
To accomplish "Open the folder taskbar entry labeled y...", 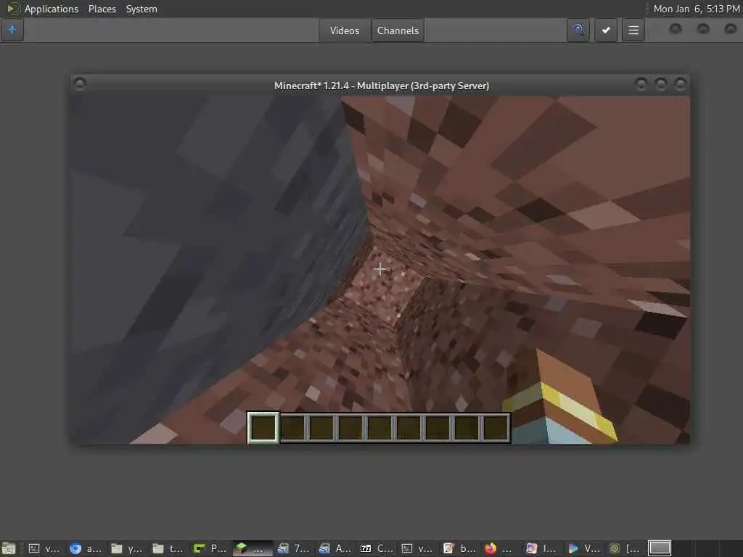I will pyautogui.click(x=126, y=548).
